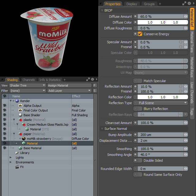The image size is (196, 196).
Task: Maximize the Properties panel with expand icon
Action: click(184, 3)
